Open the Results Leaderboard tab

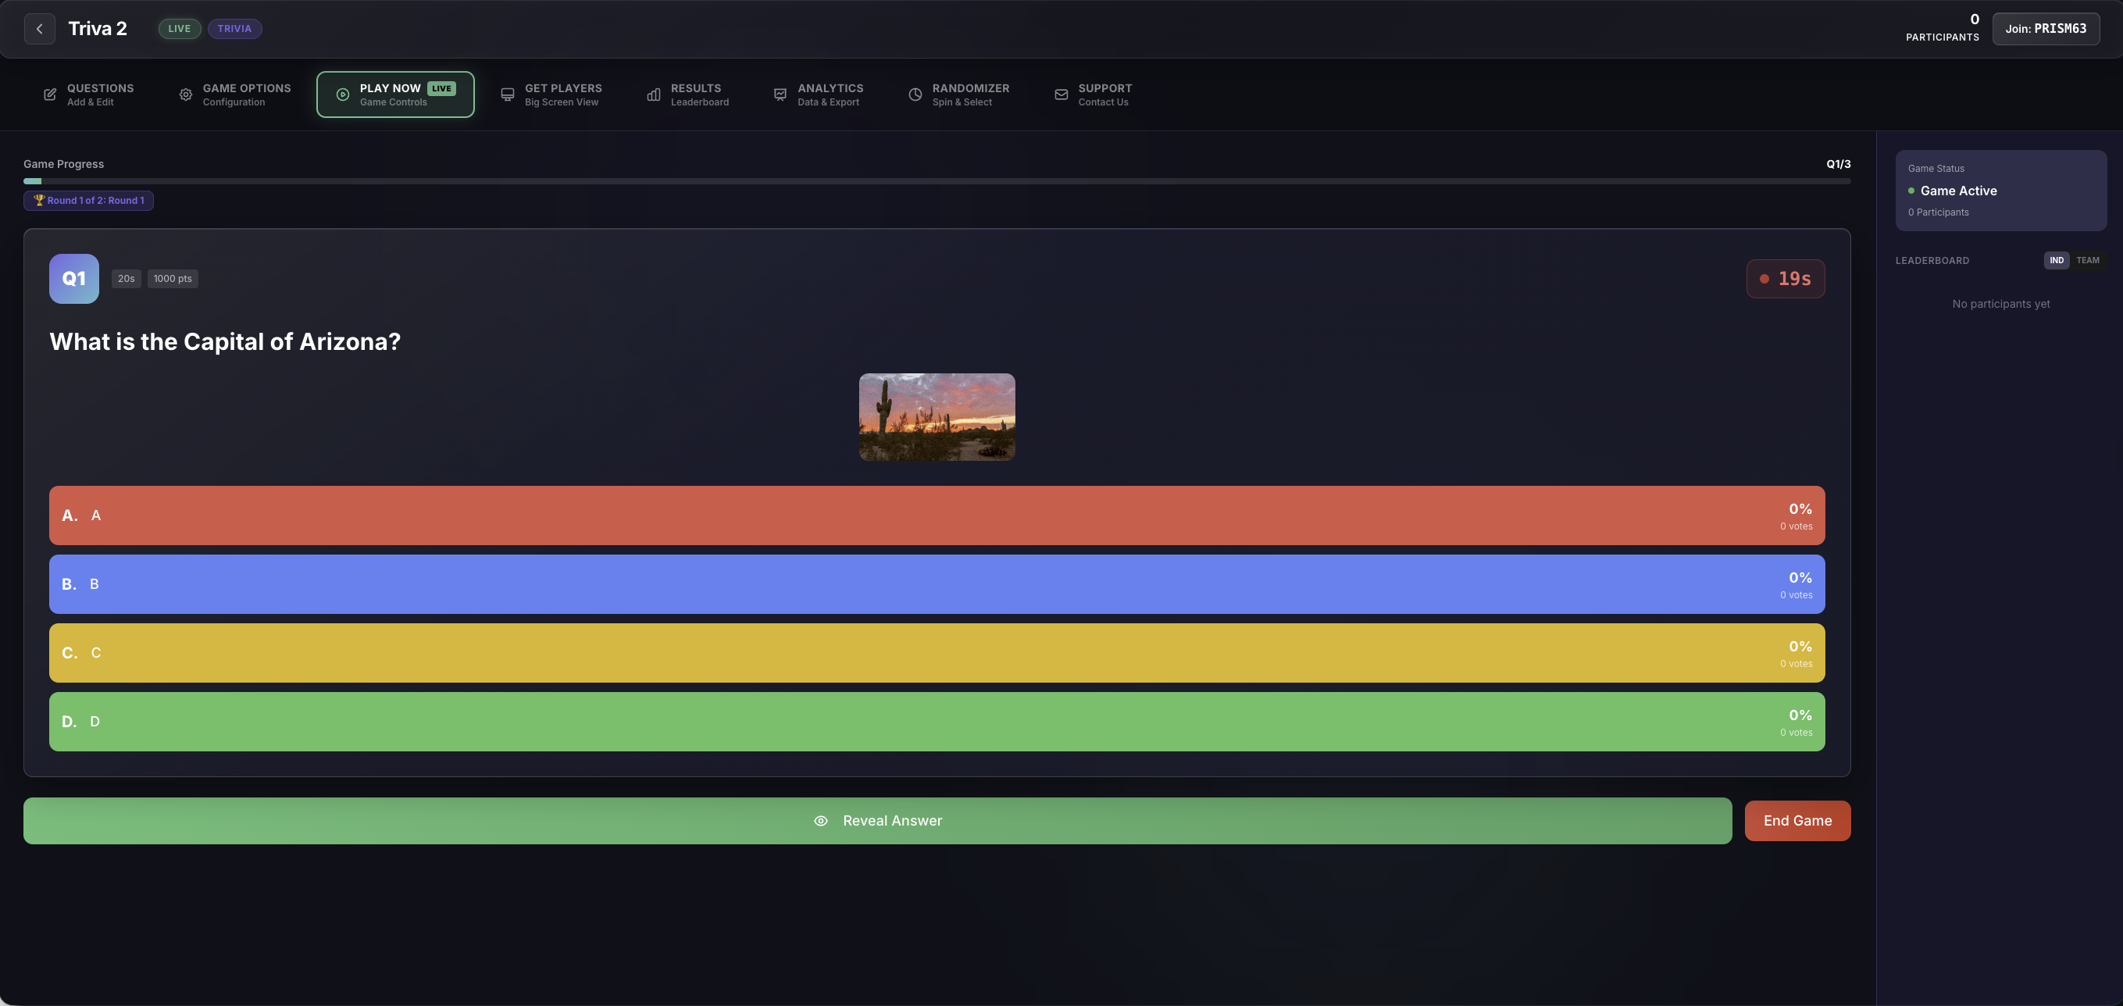coord(687,95)
